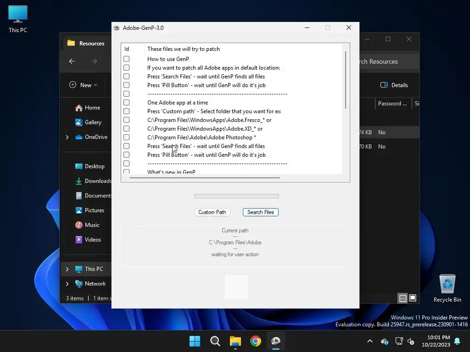The image size is (470, 352).
Task: Click the 'C:\Program Files\Adobe' current path text
Action: click(x=235, y=242)
